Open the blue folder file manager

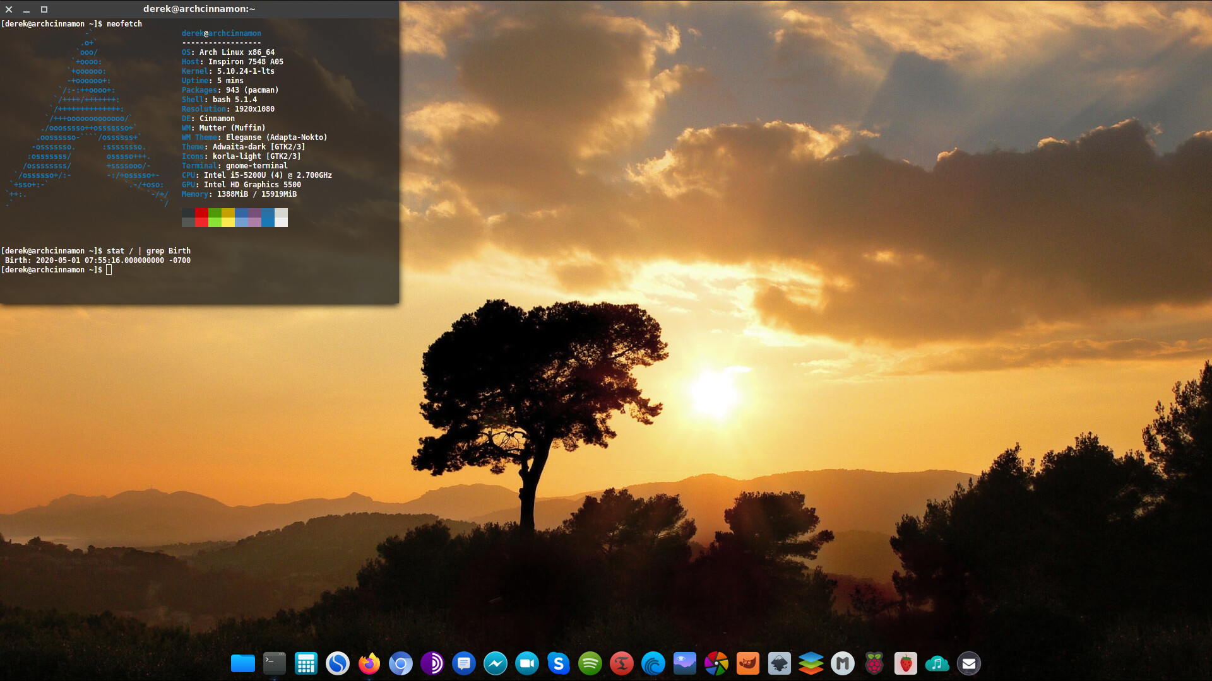point(244,663)
